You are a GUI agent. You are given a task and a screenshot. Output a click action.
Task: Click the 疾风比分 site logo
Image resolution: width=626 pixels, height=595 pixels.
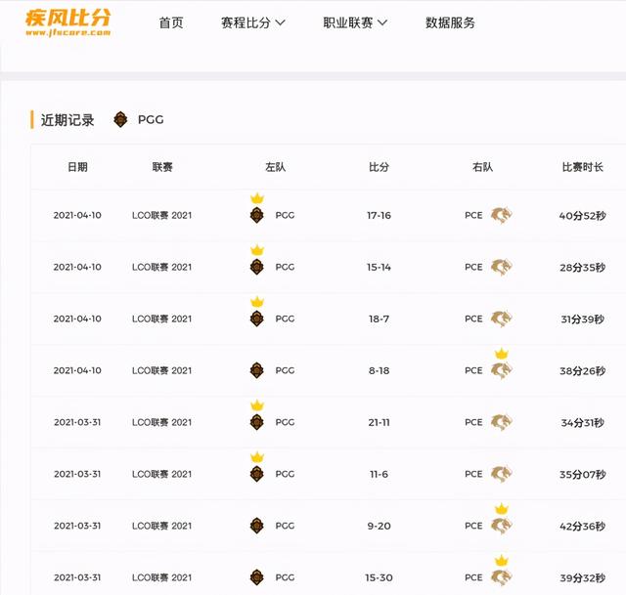68,22
